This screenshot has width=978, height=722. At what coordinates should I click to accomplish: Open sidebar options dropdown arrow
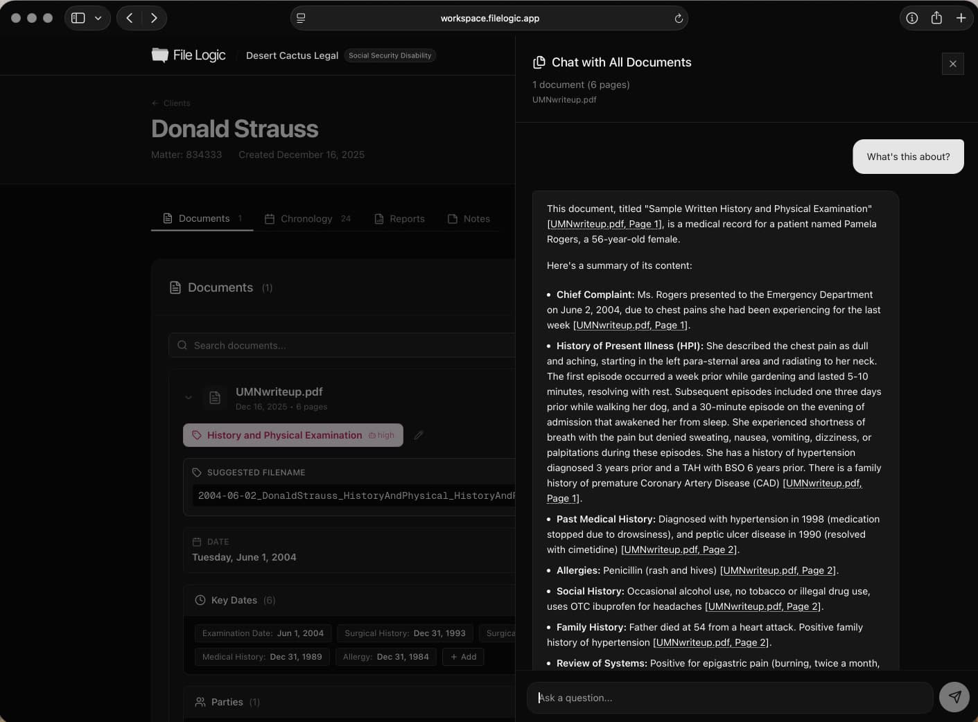[98, 18]
